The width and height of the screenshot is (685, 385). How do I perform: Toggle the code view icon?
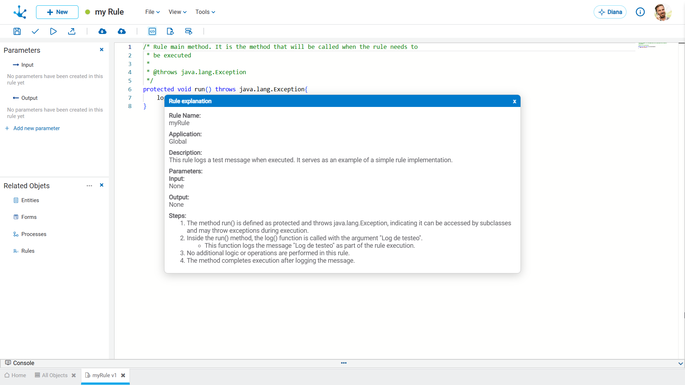(x=152, y=31)
